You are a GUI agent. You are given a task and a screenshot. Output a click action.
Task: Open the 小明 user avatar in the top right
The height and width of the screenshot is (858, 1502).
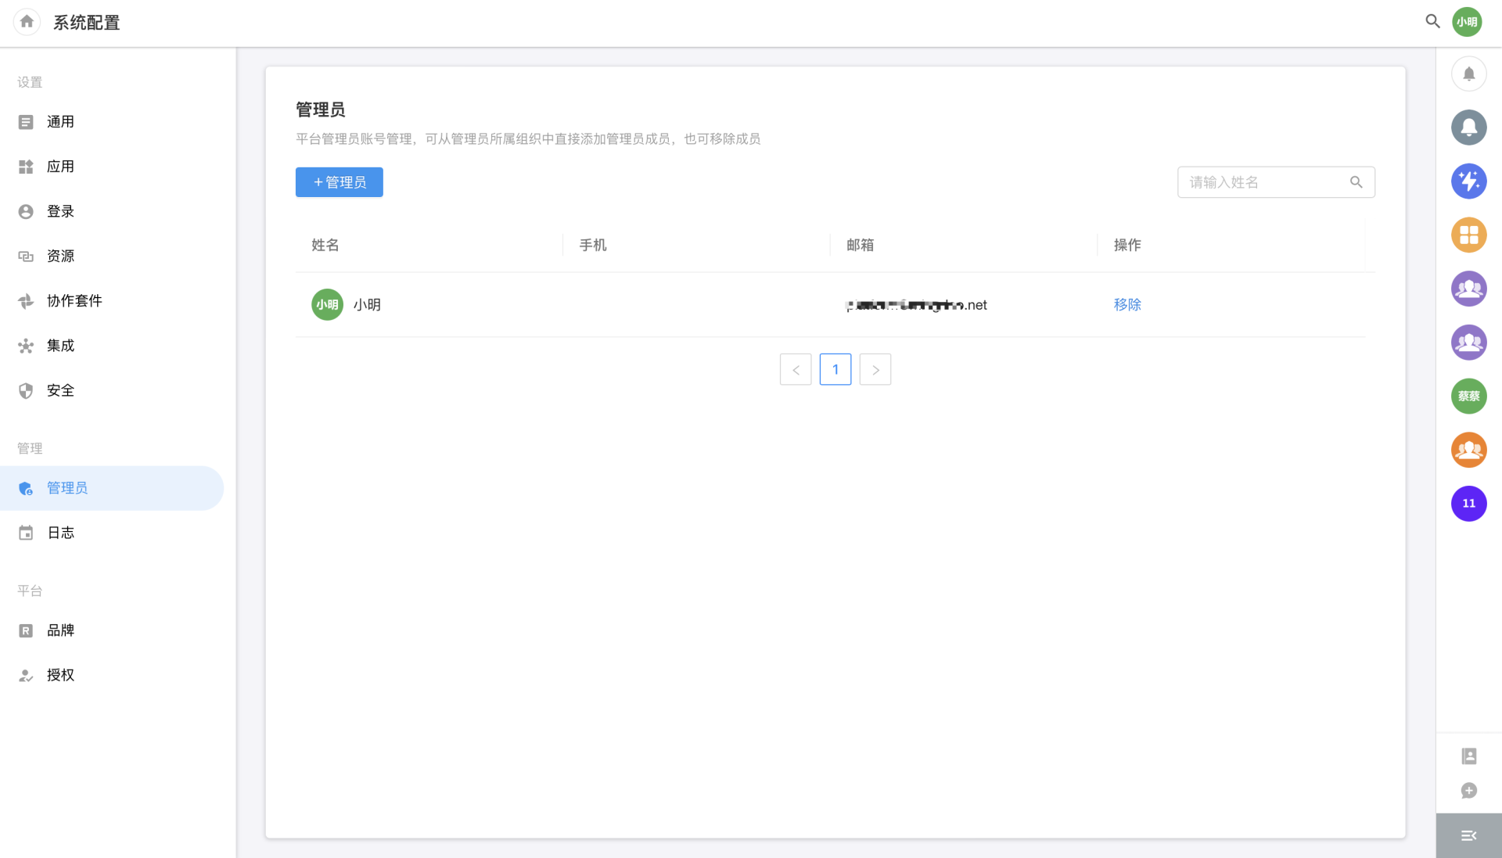1467,22
